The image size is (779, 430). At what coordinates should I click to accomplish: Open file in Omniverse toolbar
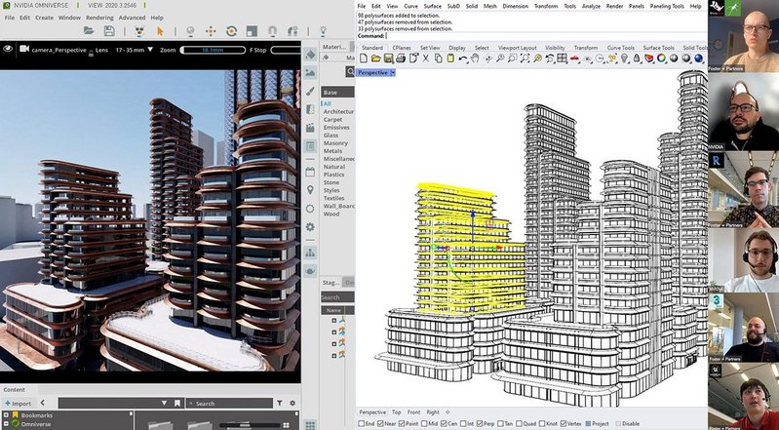(x=89, y=31)
